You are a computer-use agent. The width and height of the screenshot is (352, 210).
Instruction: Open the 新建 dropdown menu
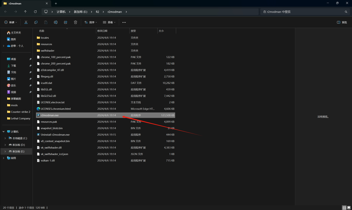(x=11, y=22)
